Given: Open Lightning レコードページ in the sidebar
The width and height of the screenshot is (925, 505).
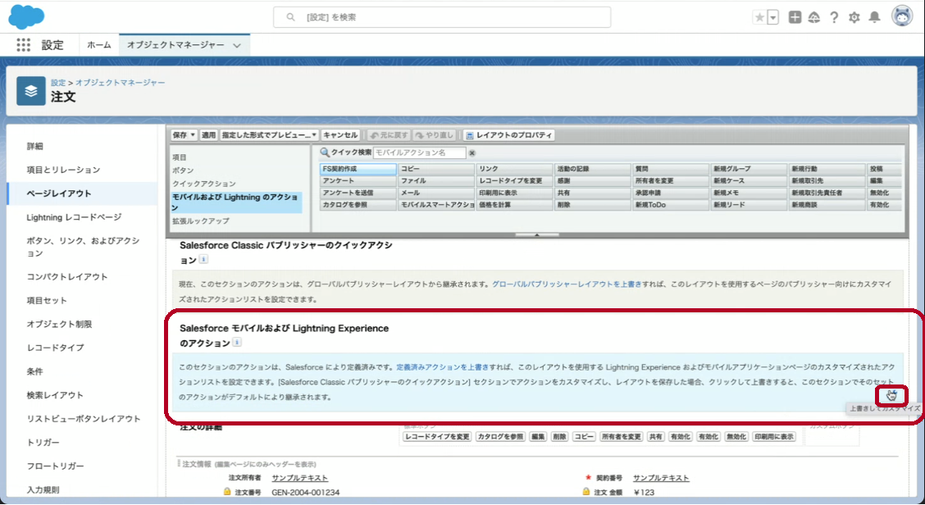Looking at the screenshot, I should pos(74,217).
